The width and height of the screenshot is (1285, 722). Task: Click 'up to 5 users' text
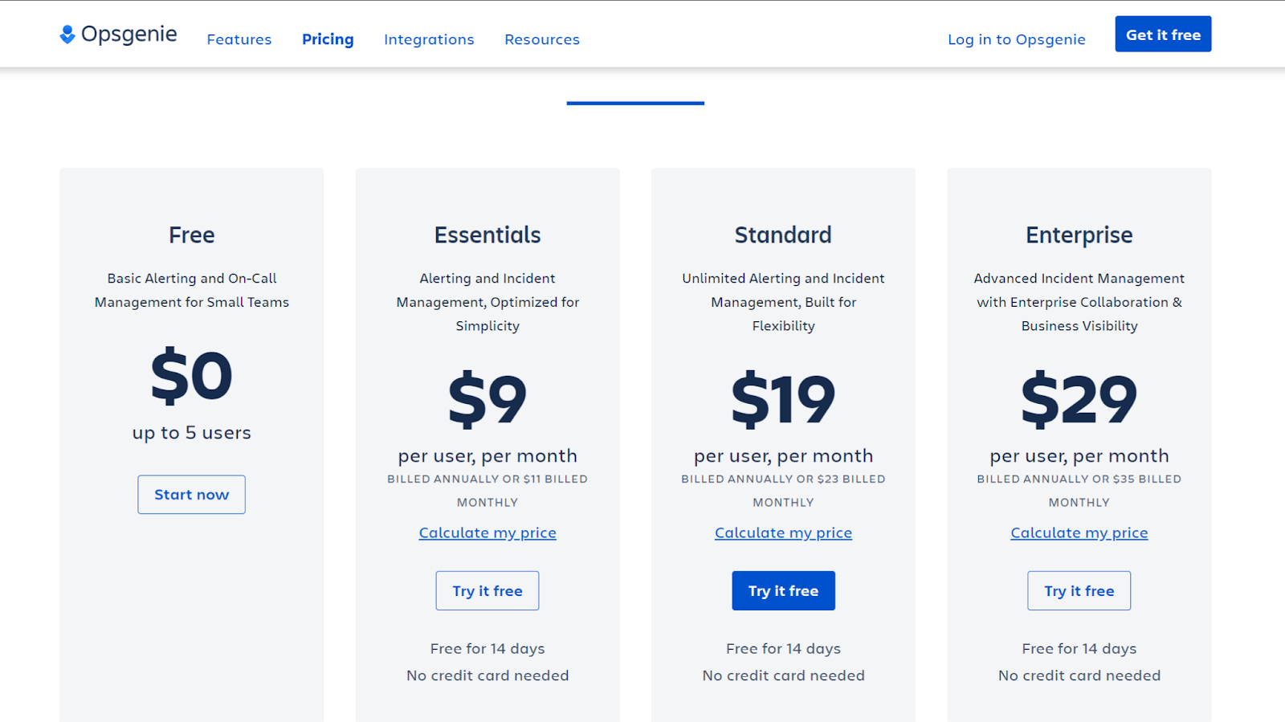(x=192, y=433)
